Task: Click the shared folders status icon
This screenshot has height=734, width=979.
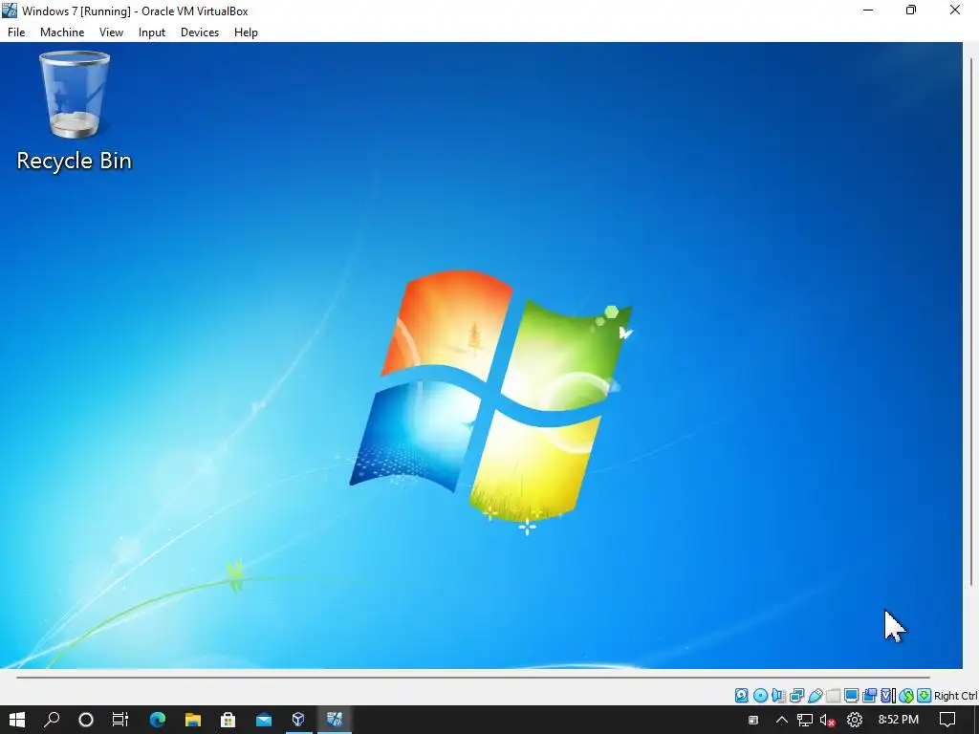Action: (x=834, y=696)
